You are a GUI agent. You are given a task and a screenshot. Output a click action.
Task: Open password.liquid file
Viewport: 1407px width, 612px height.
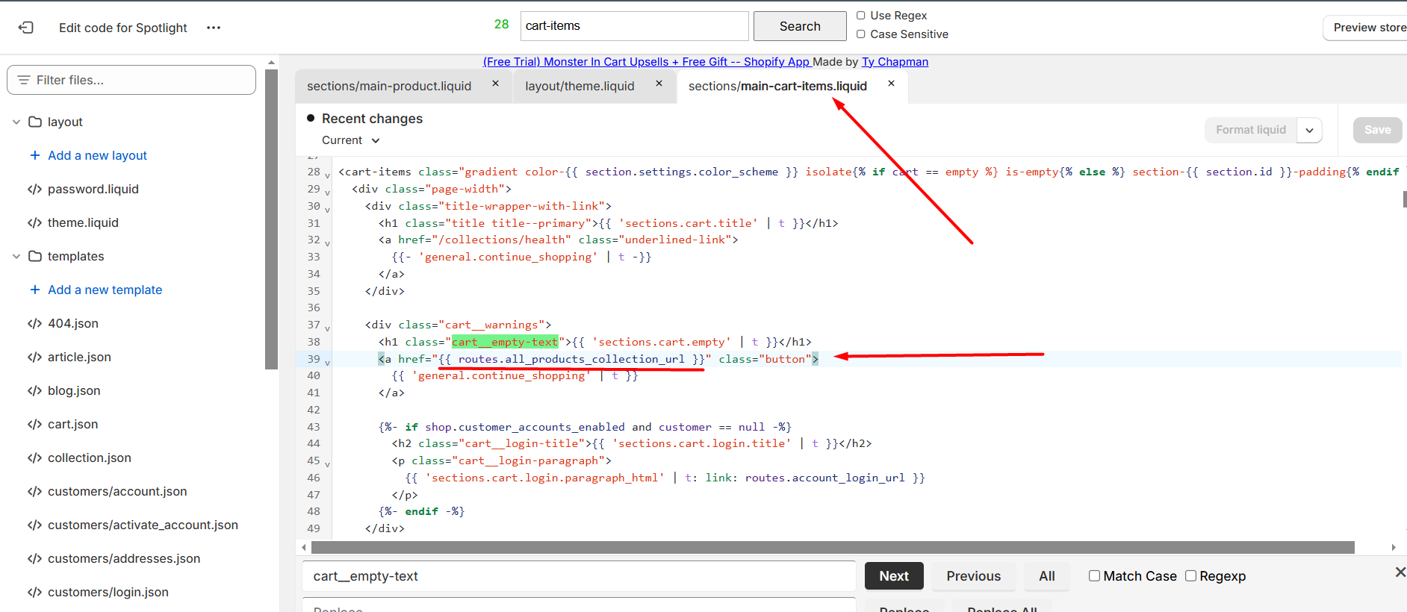click(x=93, y=189)
